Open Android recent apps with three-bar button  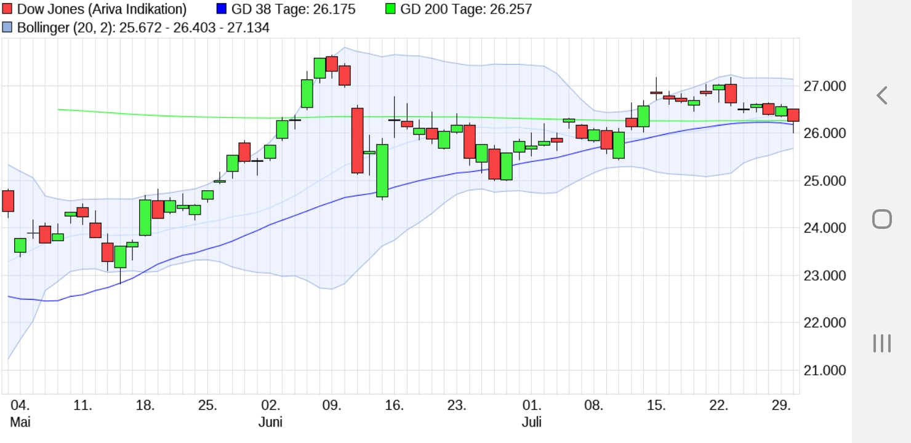(x=882, y=343)
